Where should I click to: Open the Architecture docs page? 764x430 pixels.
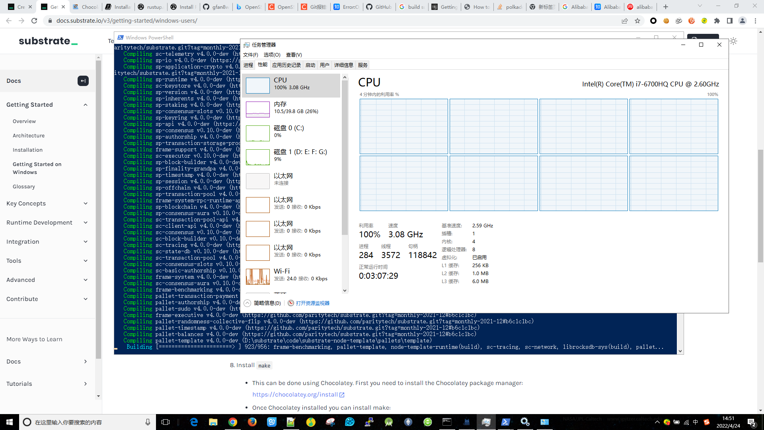29,136
